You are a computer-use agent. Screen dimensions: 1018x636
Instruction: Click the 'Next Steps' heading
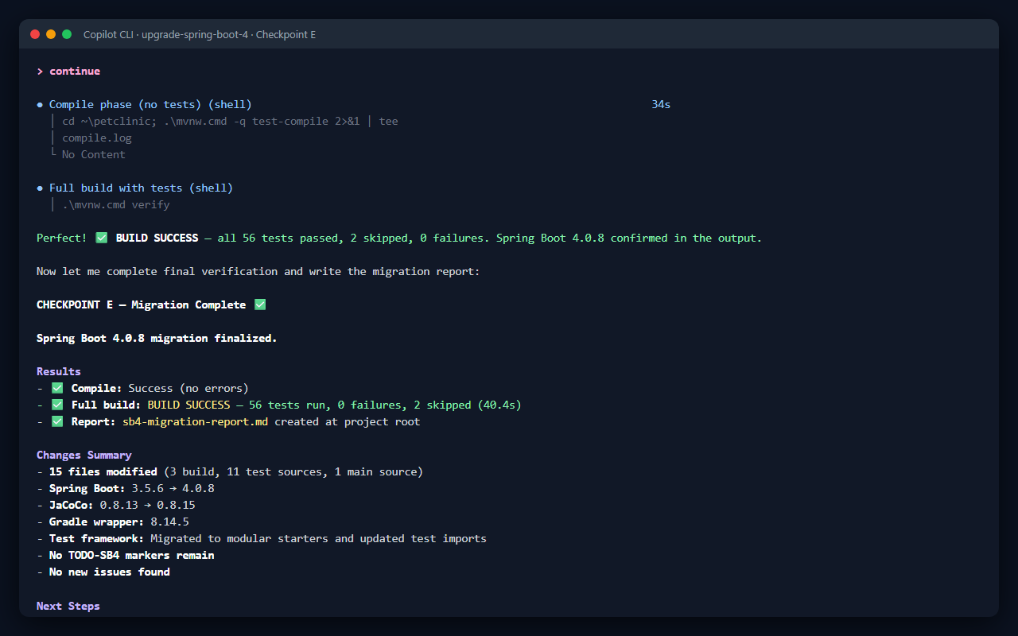coord(68,606)
